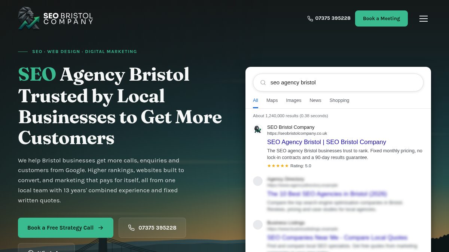Click the blurred Agency Directory result favicon

[258, 181]
